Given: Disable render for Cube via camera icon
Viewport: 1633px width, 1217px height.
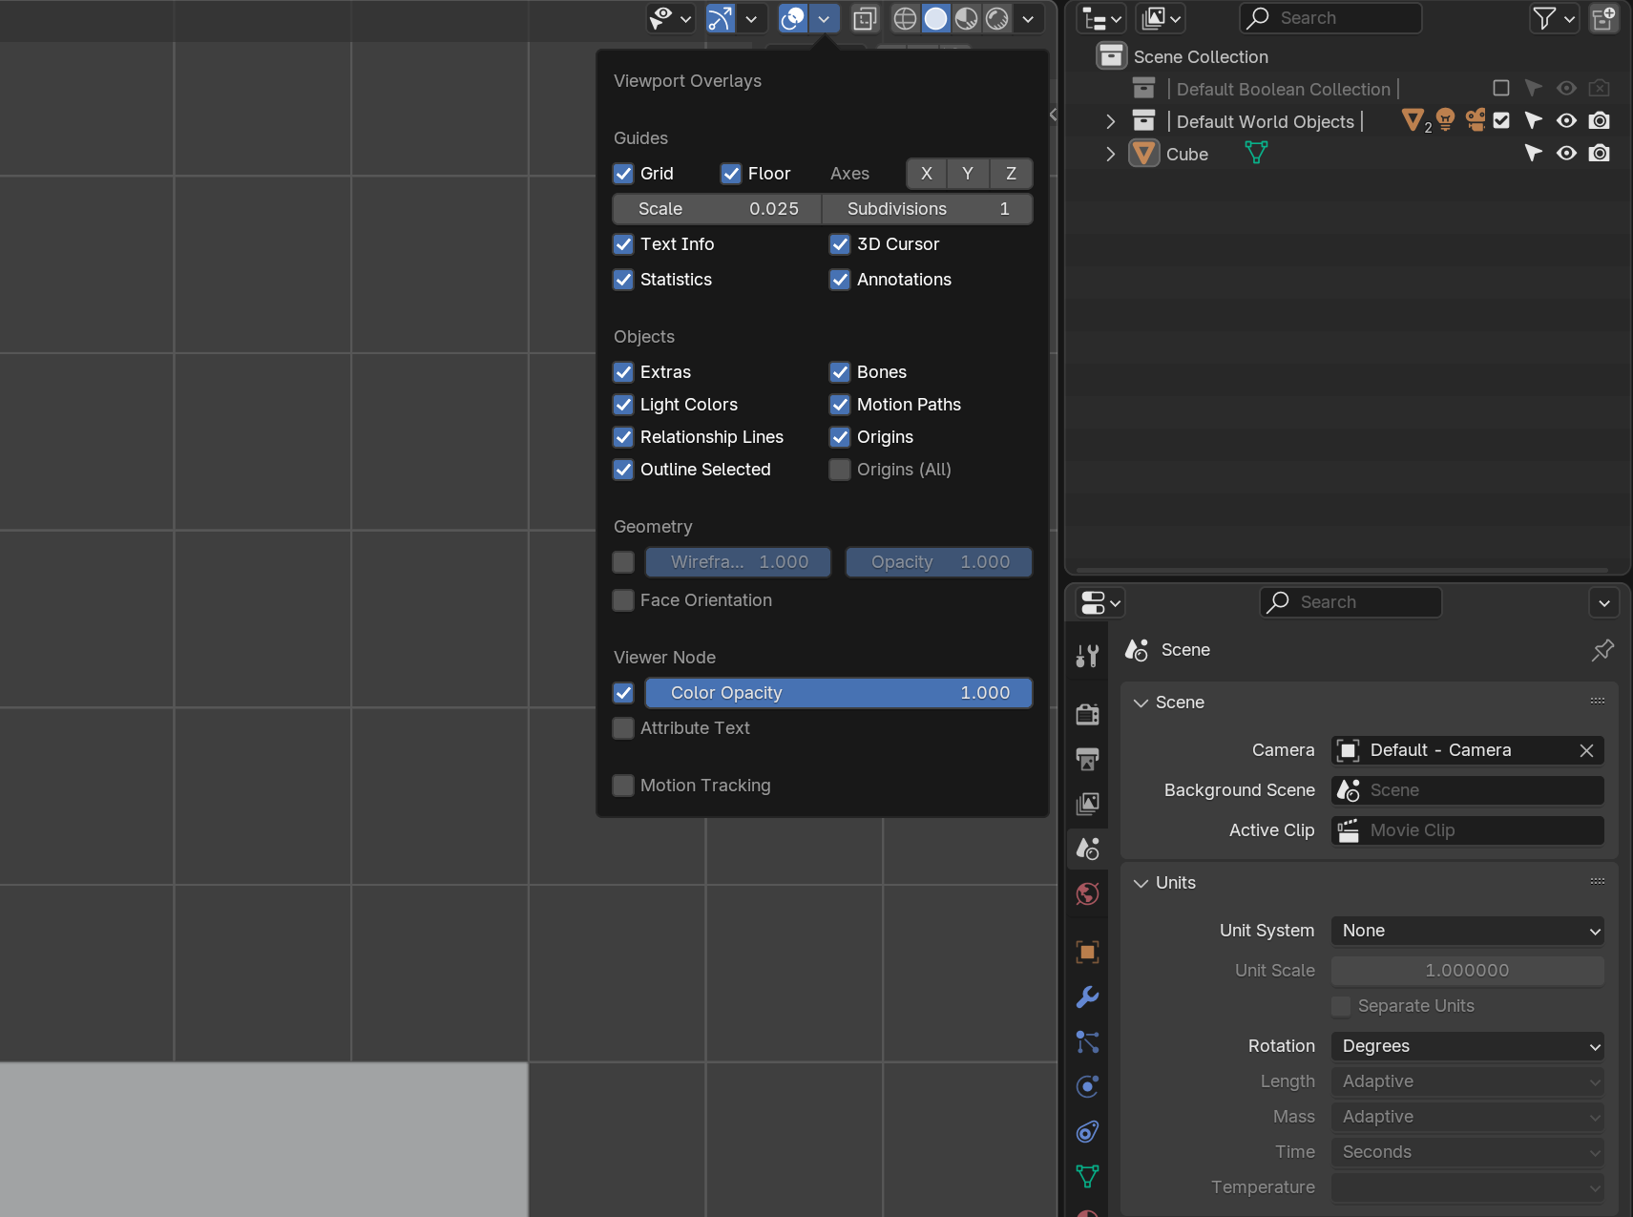Looking at the screenshot, I should point(1600,153).
